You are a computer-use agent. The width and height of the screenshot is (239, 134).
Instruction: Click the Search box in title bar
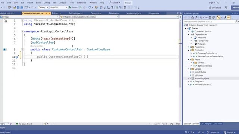(x=115, y=3)
